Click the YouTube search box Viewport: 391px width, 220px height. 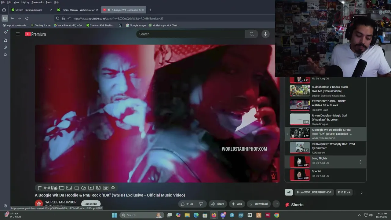pos(191,34)
